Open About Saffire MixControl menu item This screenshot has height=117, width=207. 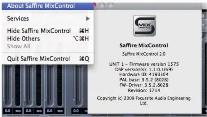coord(48,6)
